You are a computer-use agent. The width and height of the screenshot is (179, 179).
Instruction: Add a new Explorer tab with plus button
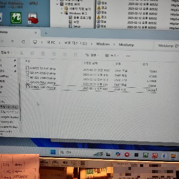tap(46, 33)
